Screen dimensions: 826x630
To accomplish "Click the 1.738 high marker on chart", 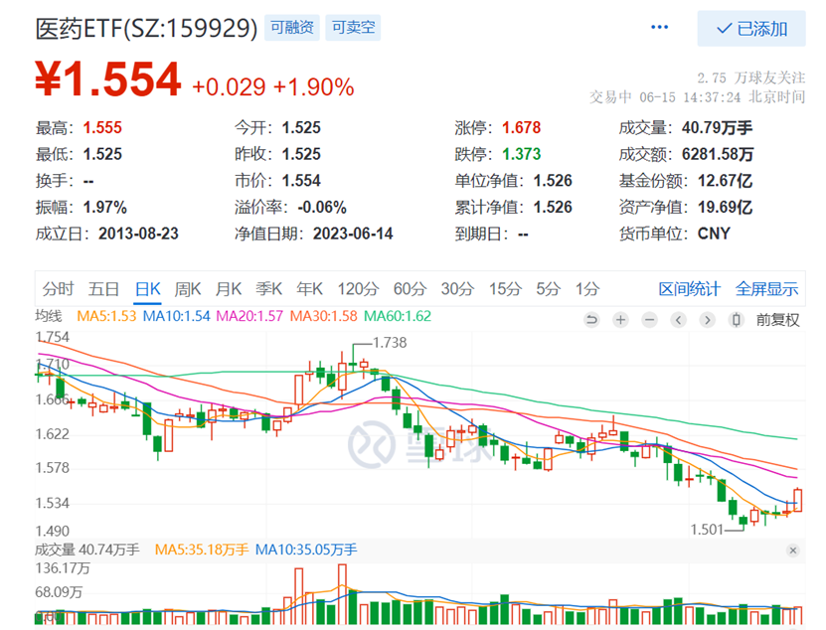I will coord(390,343).
